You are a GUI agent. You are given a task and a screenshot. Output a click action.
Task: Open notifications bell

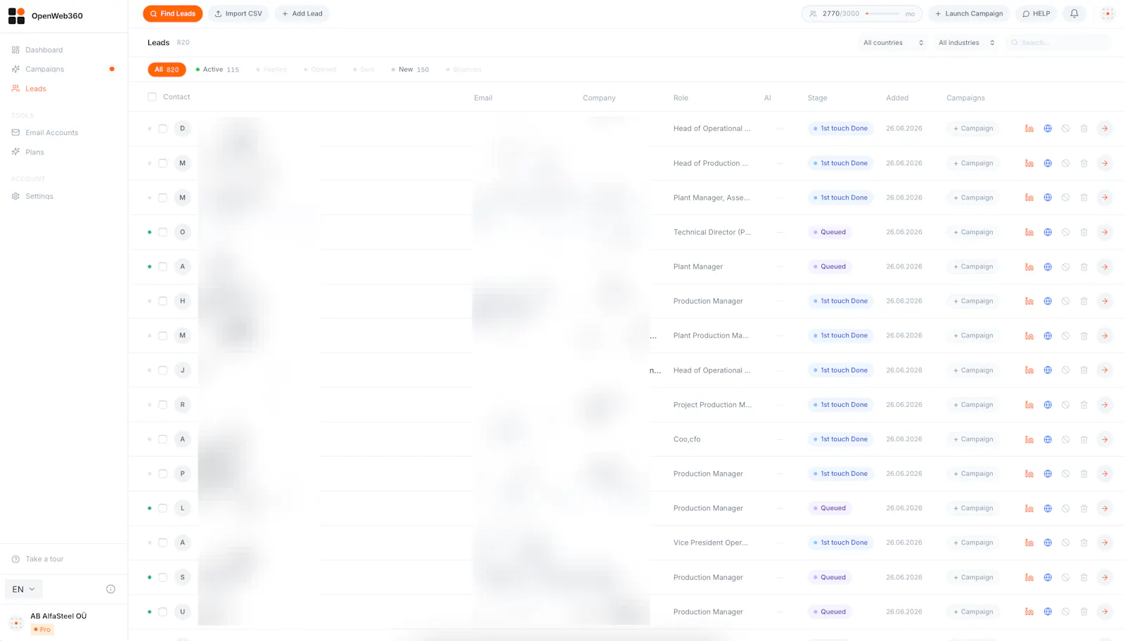(1074, 13)
